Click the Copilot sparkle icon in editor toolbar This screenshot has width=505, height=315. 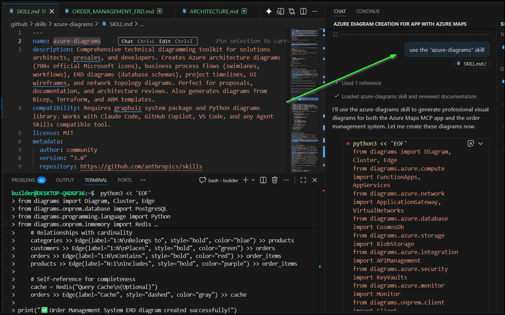click(269, 11)
